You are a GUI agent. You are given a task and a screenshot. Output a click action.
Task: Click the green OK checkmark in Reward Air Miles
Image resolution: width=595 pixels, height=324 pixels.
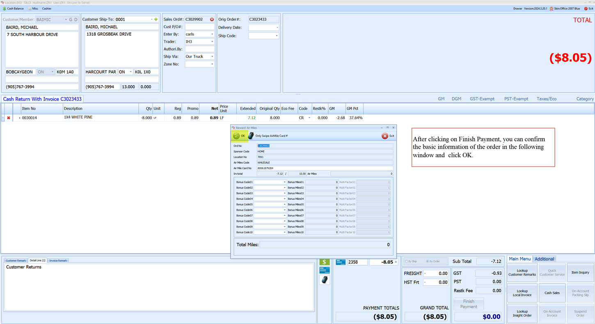point(236,136)
